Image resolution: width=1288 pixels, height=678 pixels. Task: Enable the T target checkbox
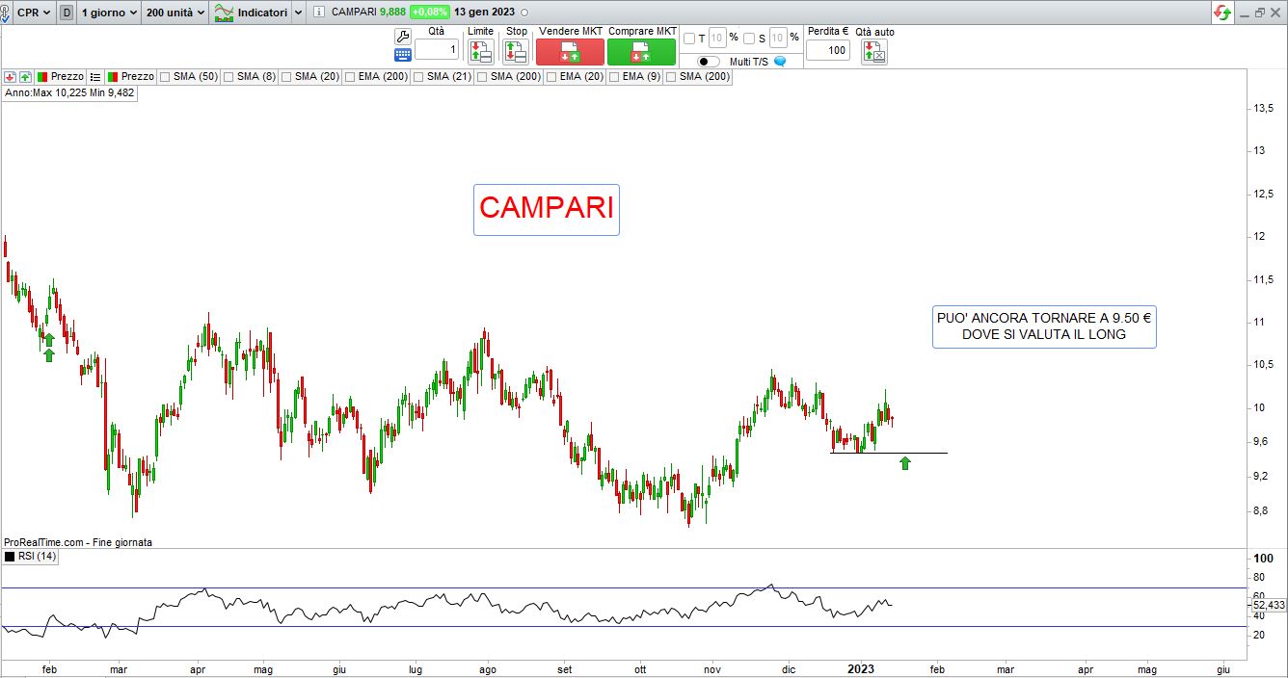(x=688, y=39)
